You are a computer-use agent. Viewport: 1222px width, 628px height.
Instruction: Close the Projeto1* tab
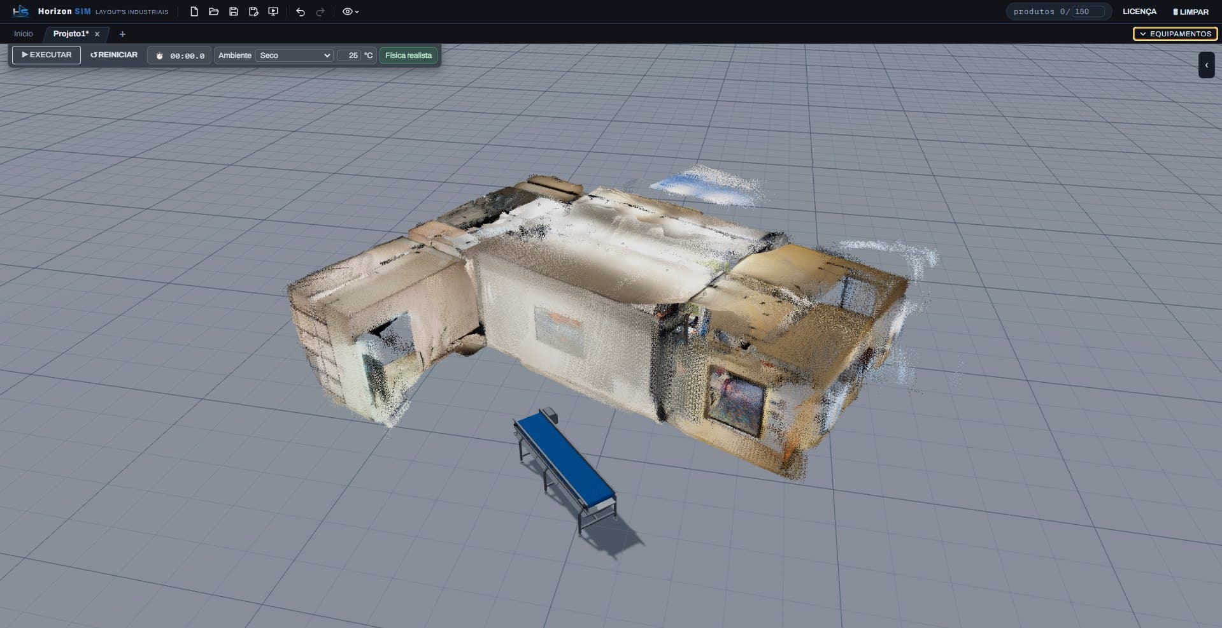coord(97,34)
